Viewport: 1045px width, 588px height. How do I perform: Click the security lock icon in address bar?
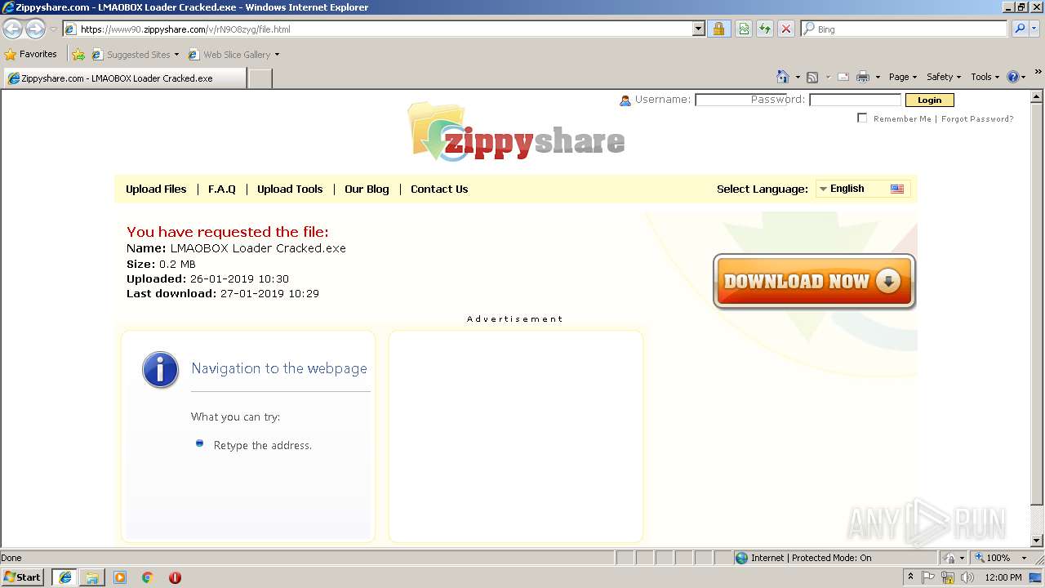click(x=718, y=29)
